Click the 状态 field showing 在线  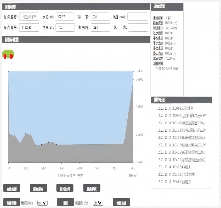(100, 17)
